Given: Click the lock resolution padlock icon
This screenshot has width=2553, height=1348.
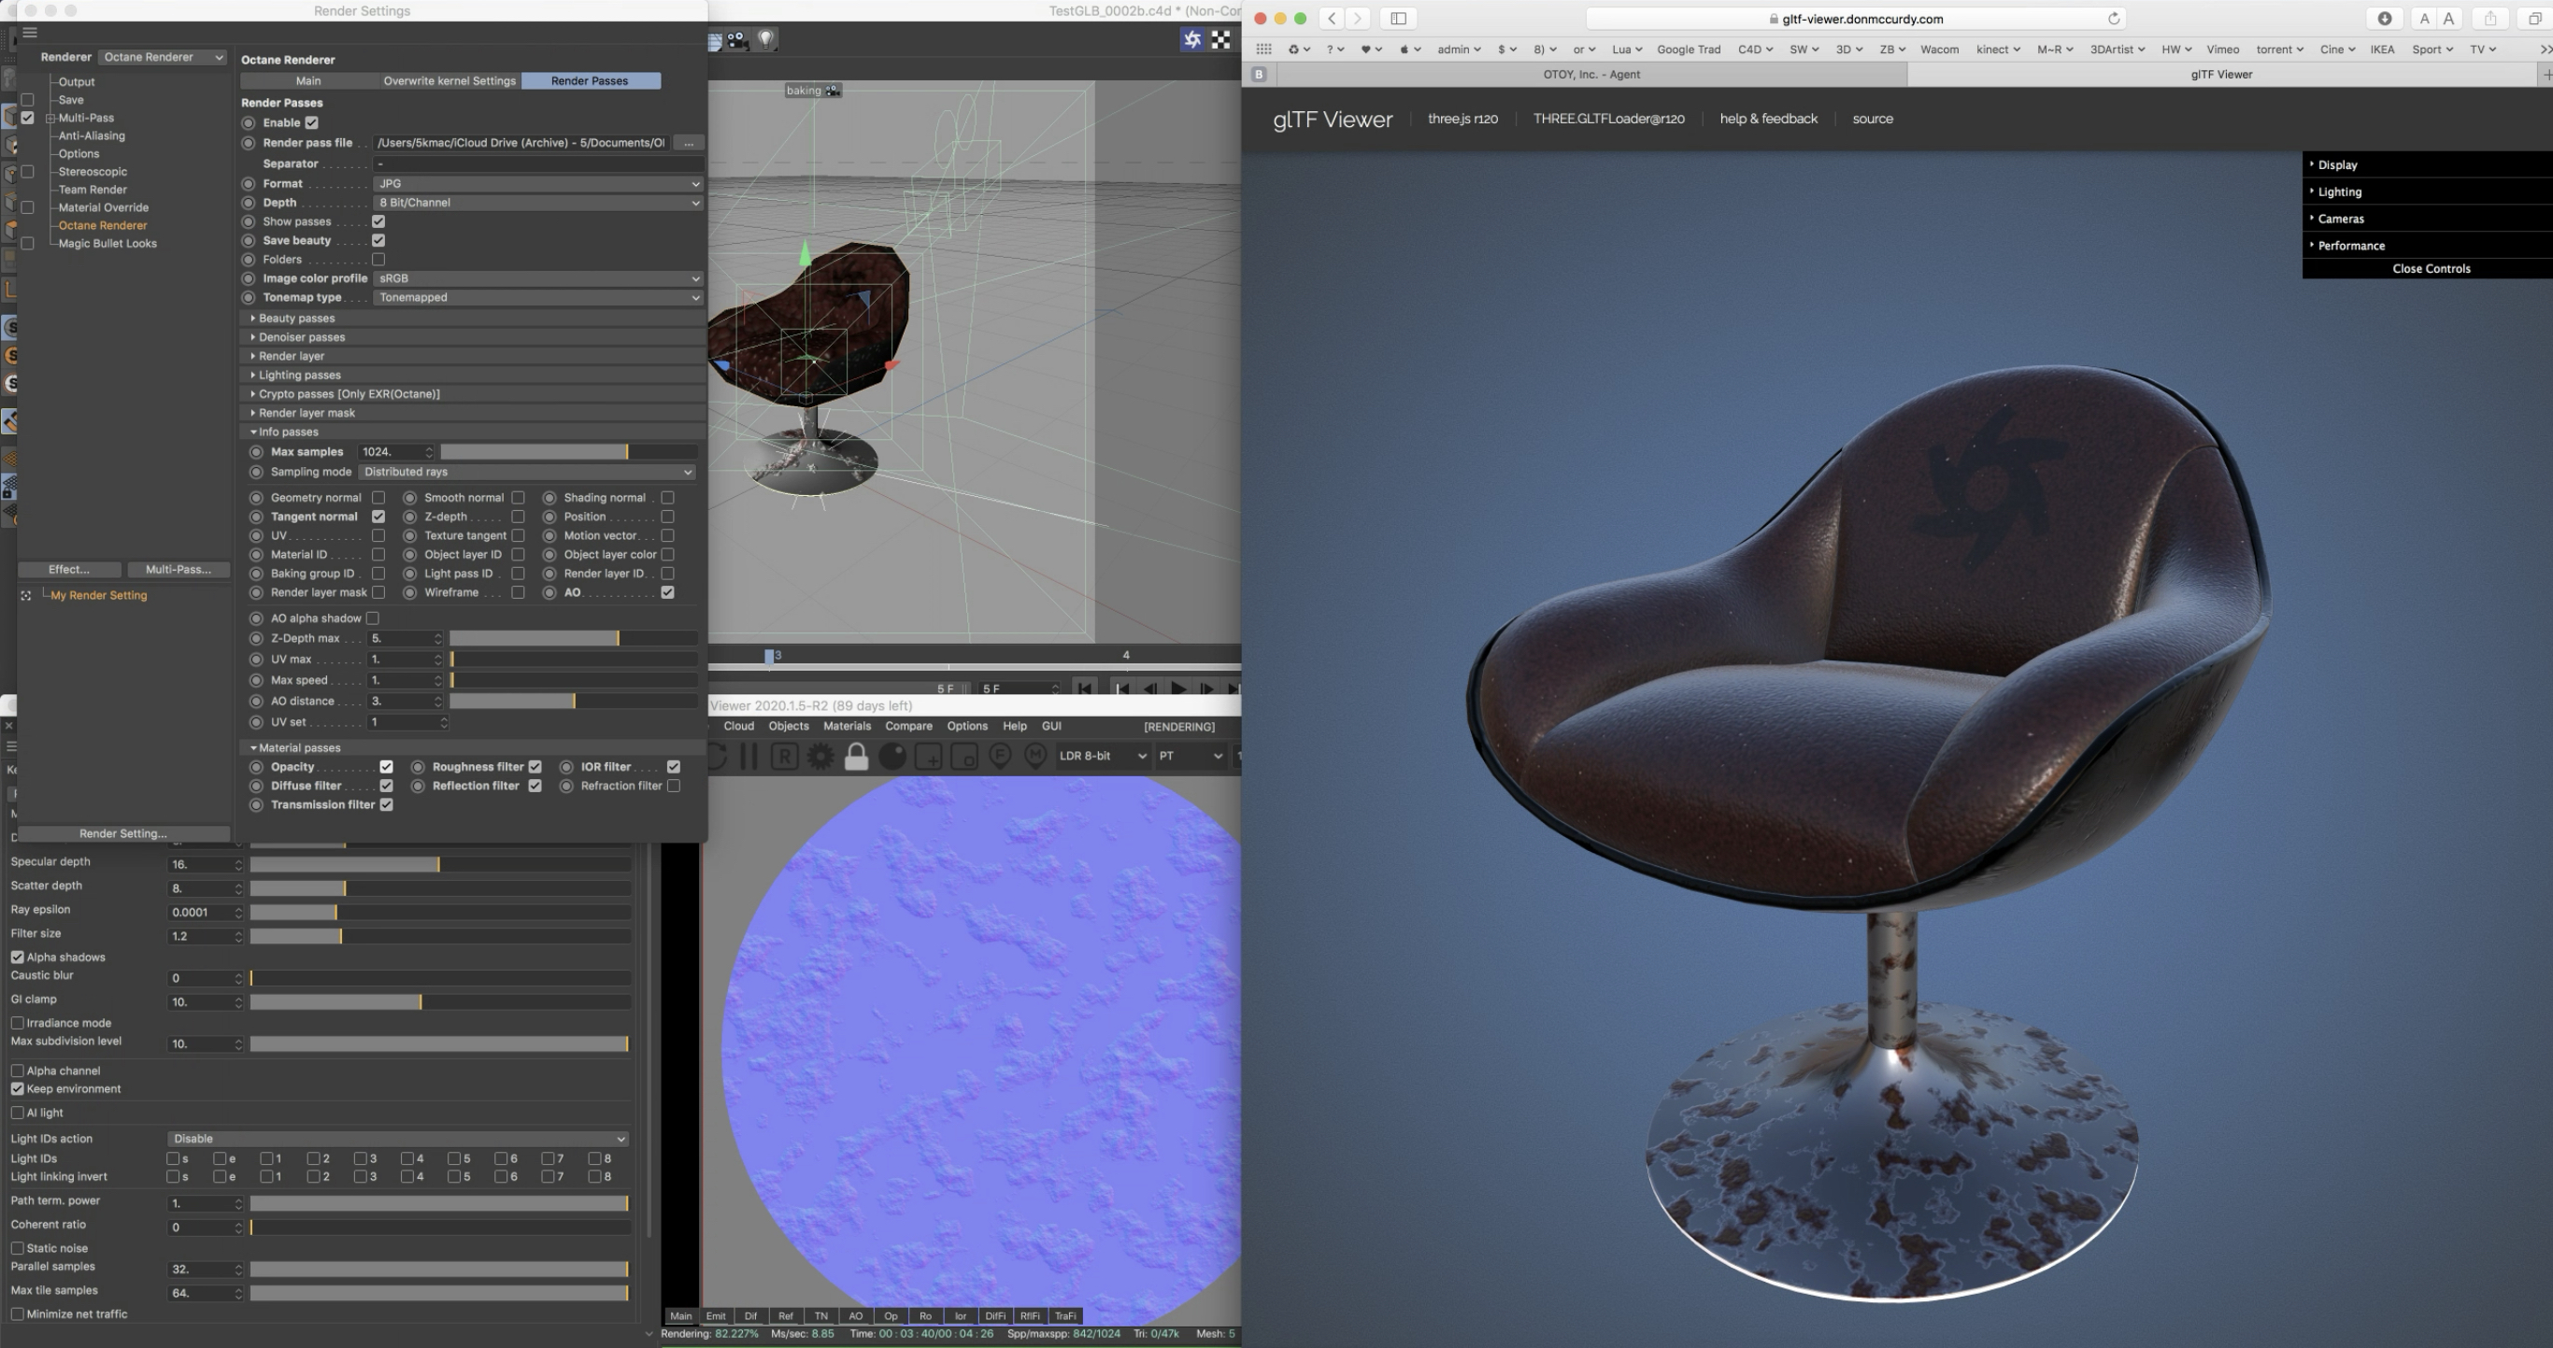Looking at the screenshot, I should coord(856,757).
